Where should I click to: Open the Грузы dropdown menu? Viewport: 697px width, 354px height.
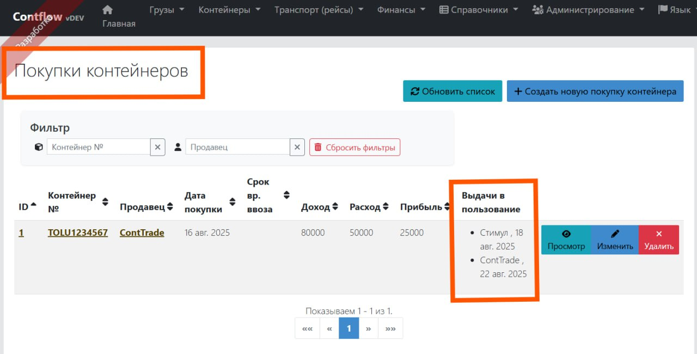(x=167, y=10)
